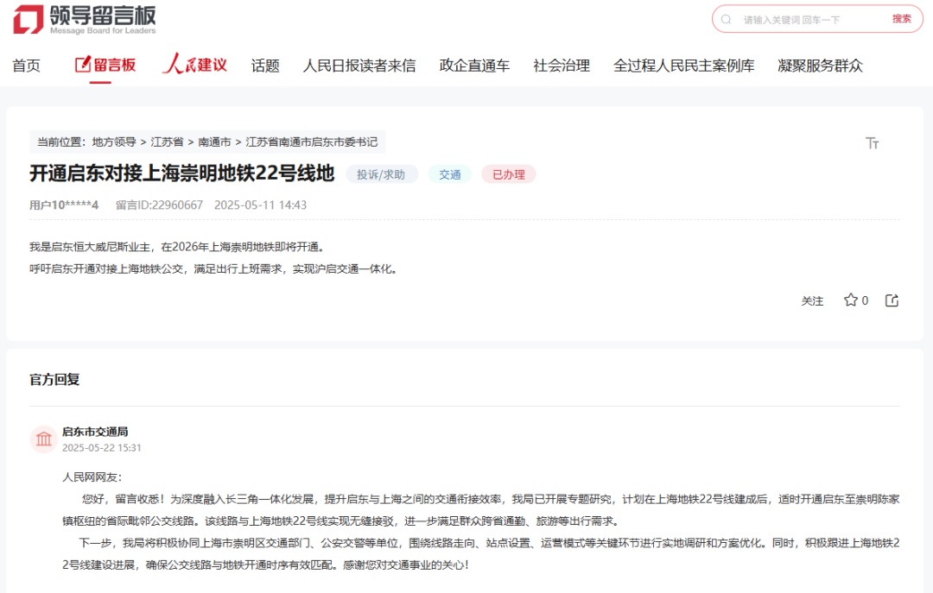Image resolution: width=933 pixels, height=593 pixels.
Task: Click the 投诉/求助 tag
Action: (382, 173)
